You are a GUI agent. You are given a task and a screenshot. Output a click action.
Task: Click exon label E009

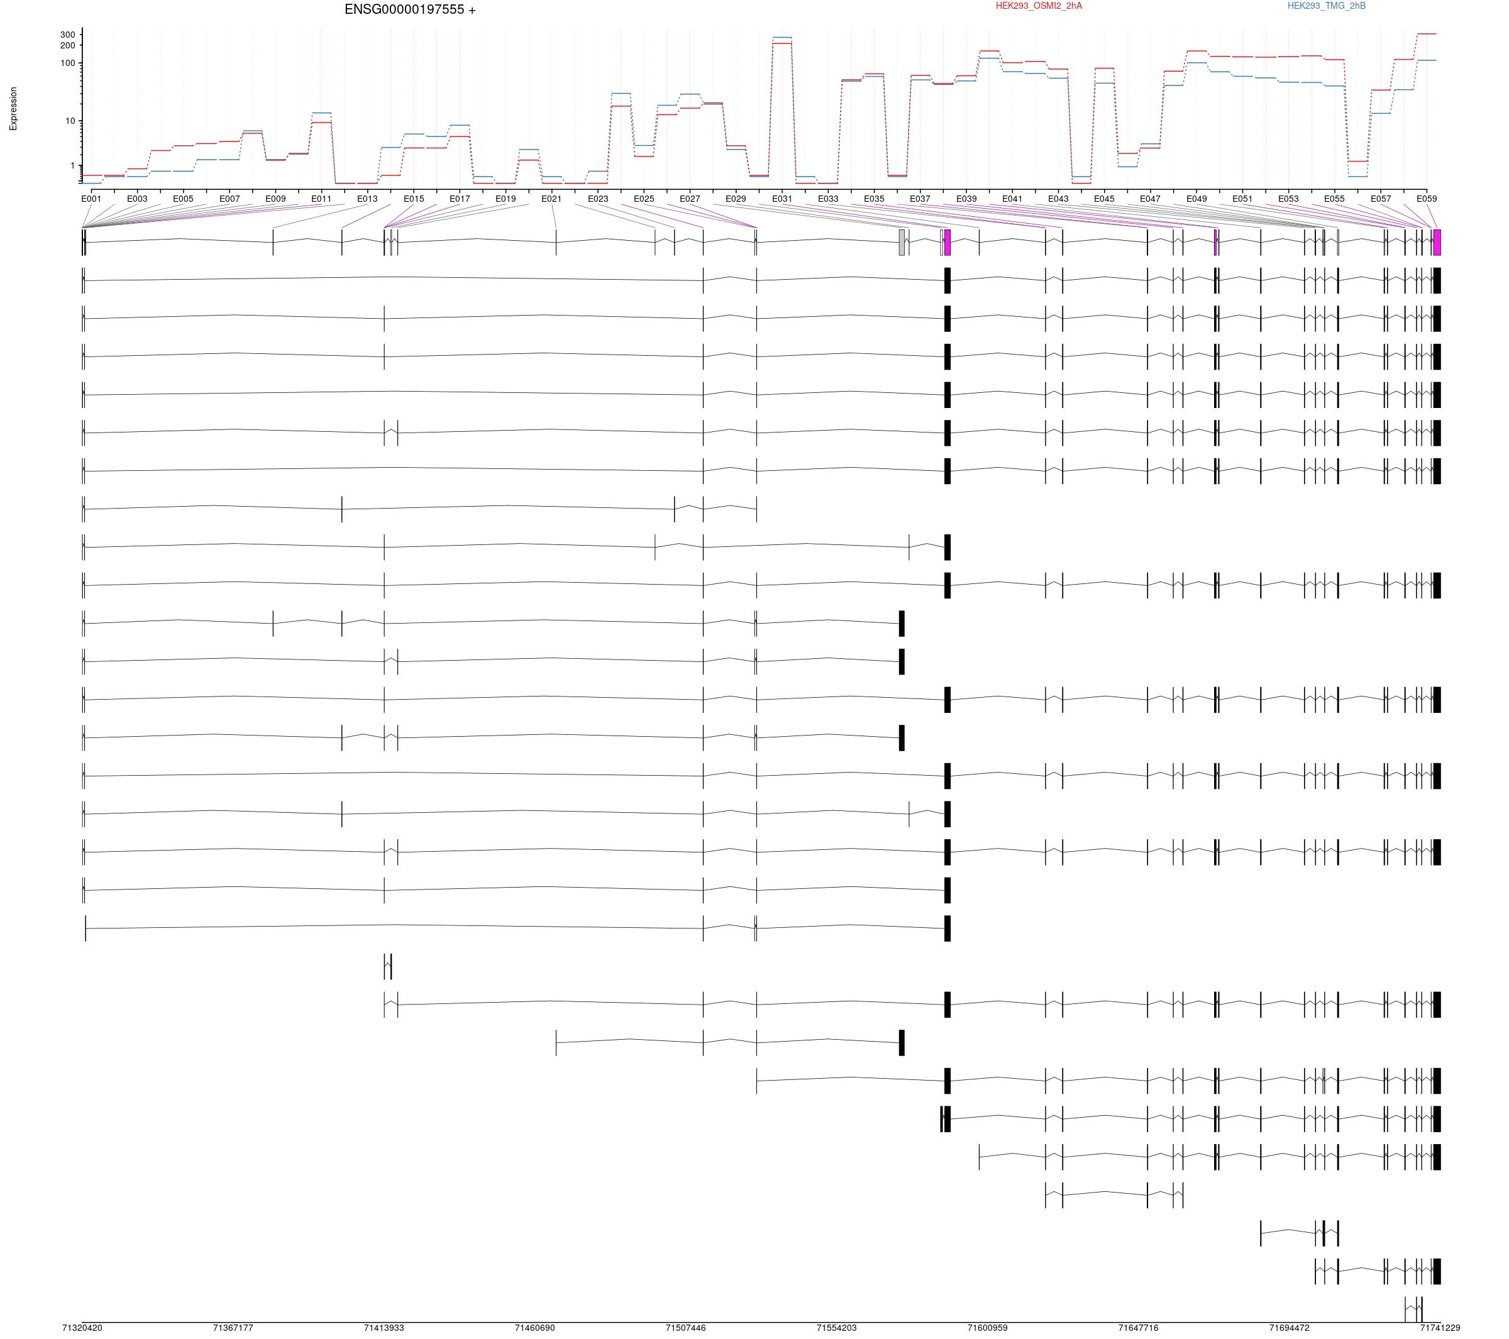[275, 199]
